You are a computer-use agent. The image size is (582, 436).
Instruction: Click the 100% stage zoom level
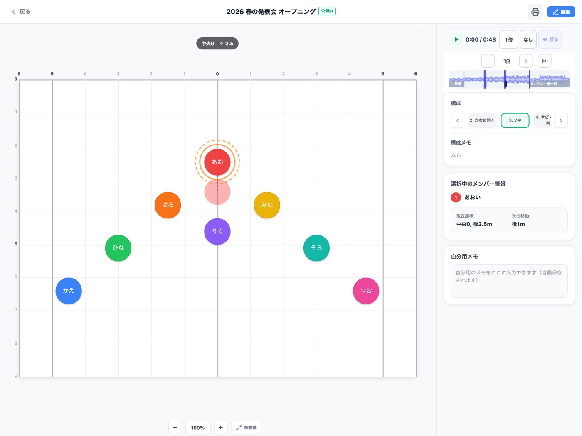pyautogui.click(x=198, y=428)
